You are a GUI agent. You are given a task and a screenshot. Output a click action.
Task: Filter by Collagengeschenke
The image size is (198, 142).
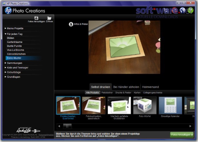tap(153, 93)
